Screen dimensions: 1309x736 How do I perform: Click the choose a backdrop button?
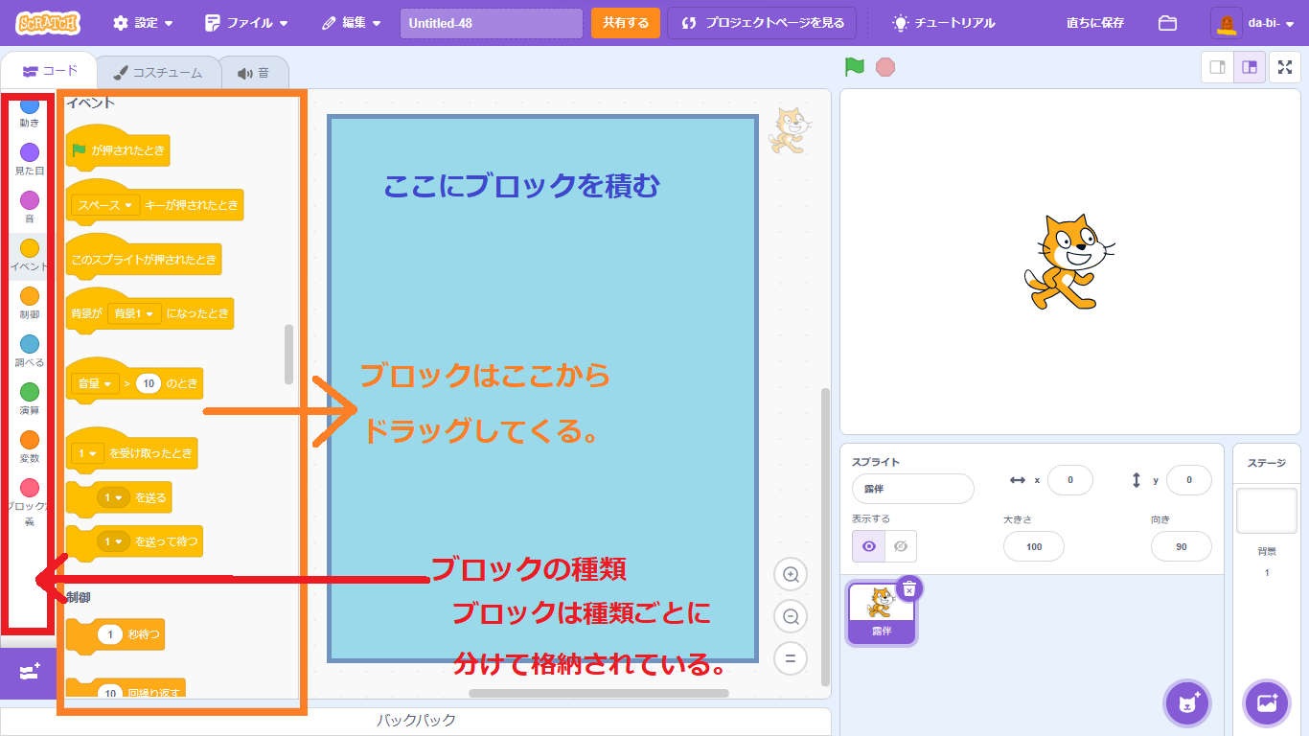[x=1266, y=703]
